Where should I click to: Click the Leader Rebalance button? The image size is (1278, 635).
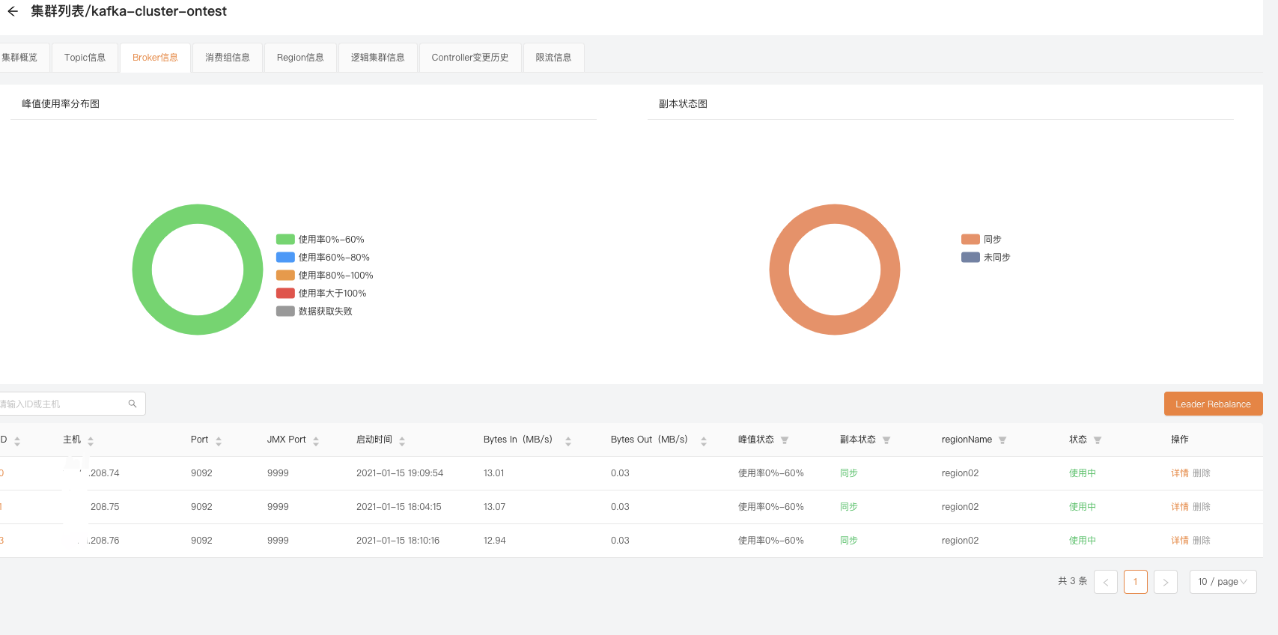click(x=1213, y=404)
